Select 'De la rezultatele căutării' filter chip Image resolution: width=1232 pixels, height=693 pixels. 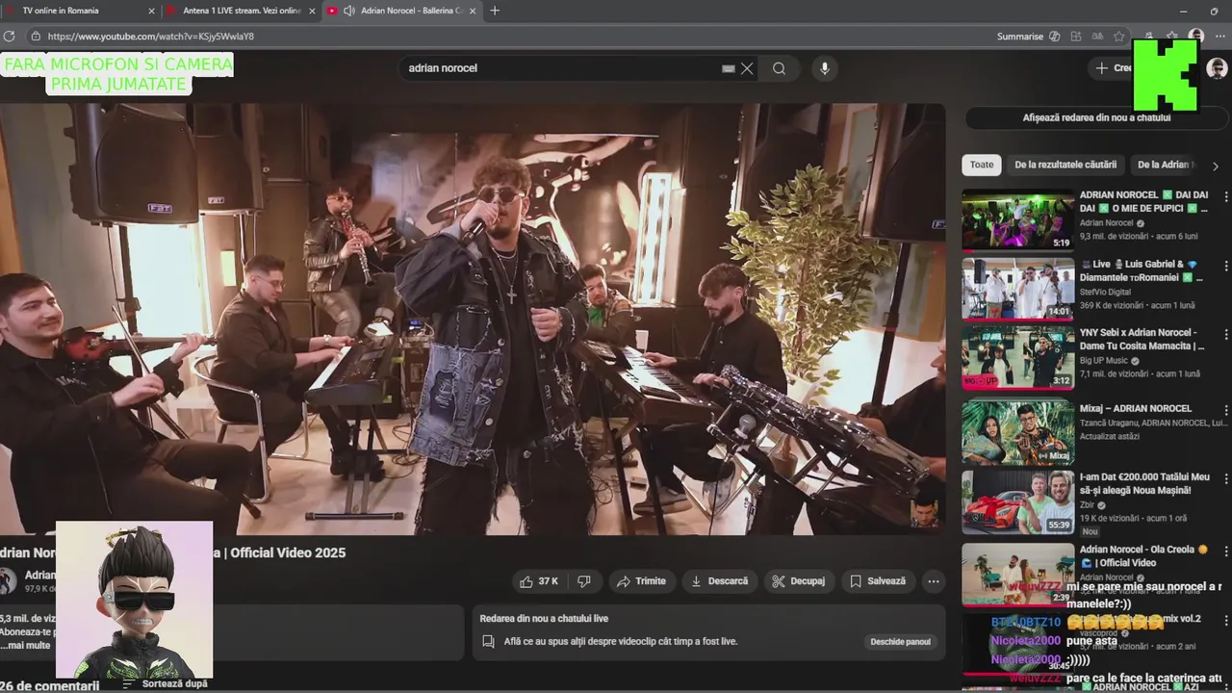click(x=1065, y=165)
